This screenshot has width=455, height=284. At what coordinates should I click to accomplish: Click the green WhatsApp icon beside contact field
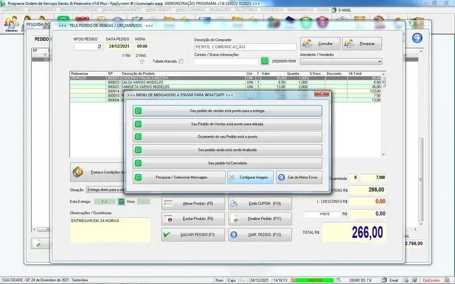(264, 61)
